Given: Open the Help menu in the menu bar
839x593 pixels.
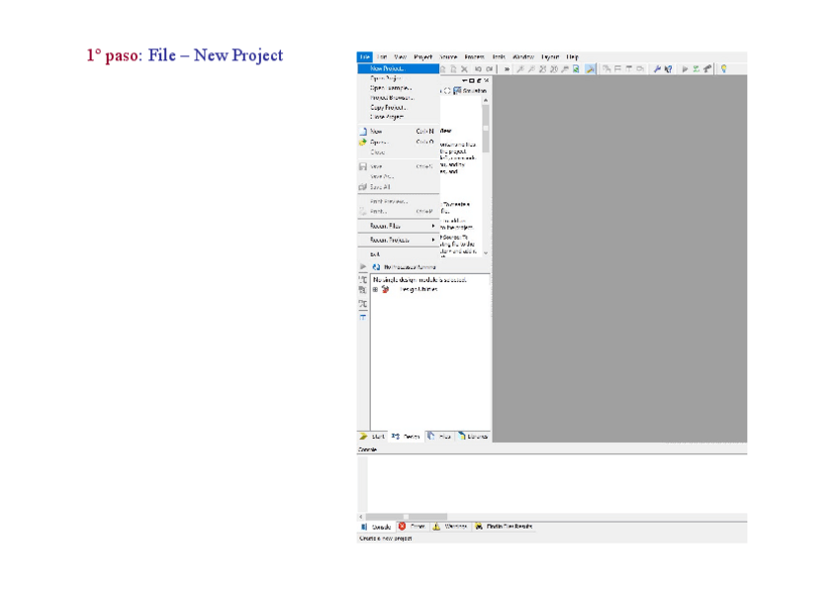Looking at the screenshot, I should tap(573, 56).
